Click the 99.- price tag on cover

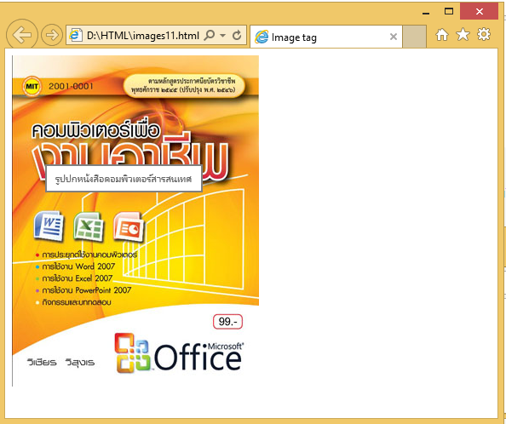[227, 322]
